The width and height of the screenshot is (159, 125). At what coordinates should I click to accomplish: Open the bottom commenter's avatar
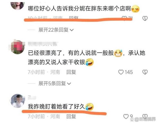point(17,101)
